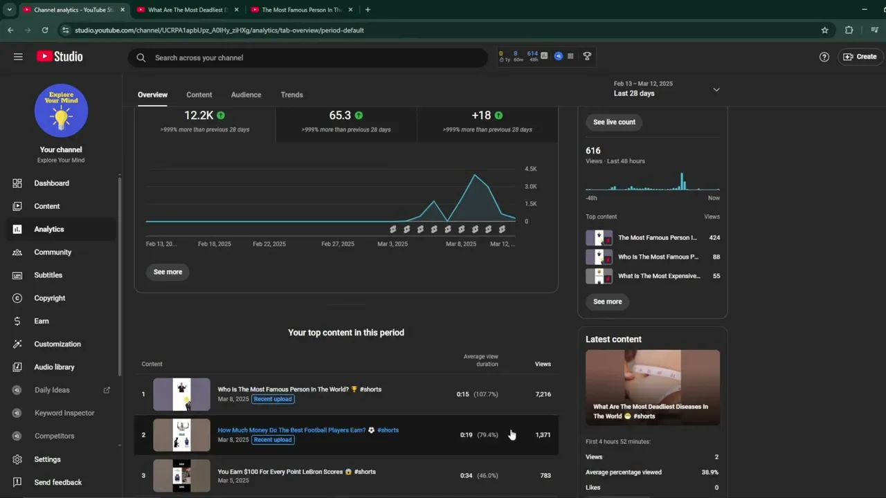Click the trophy icon in extension bar
The width and height of the screenshot is (886, 498).
[587, 56]
